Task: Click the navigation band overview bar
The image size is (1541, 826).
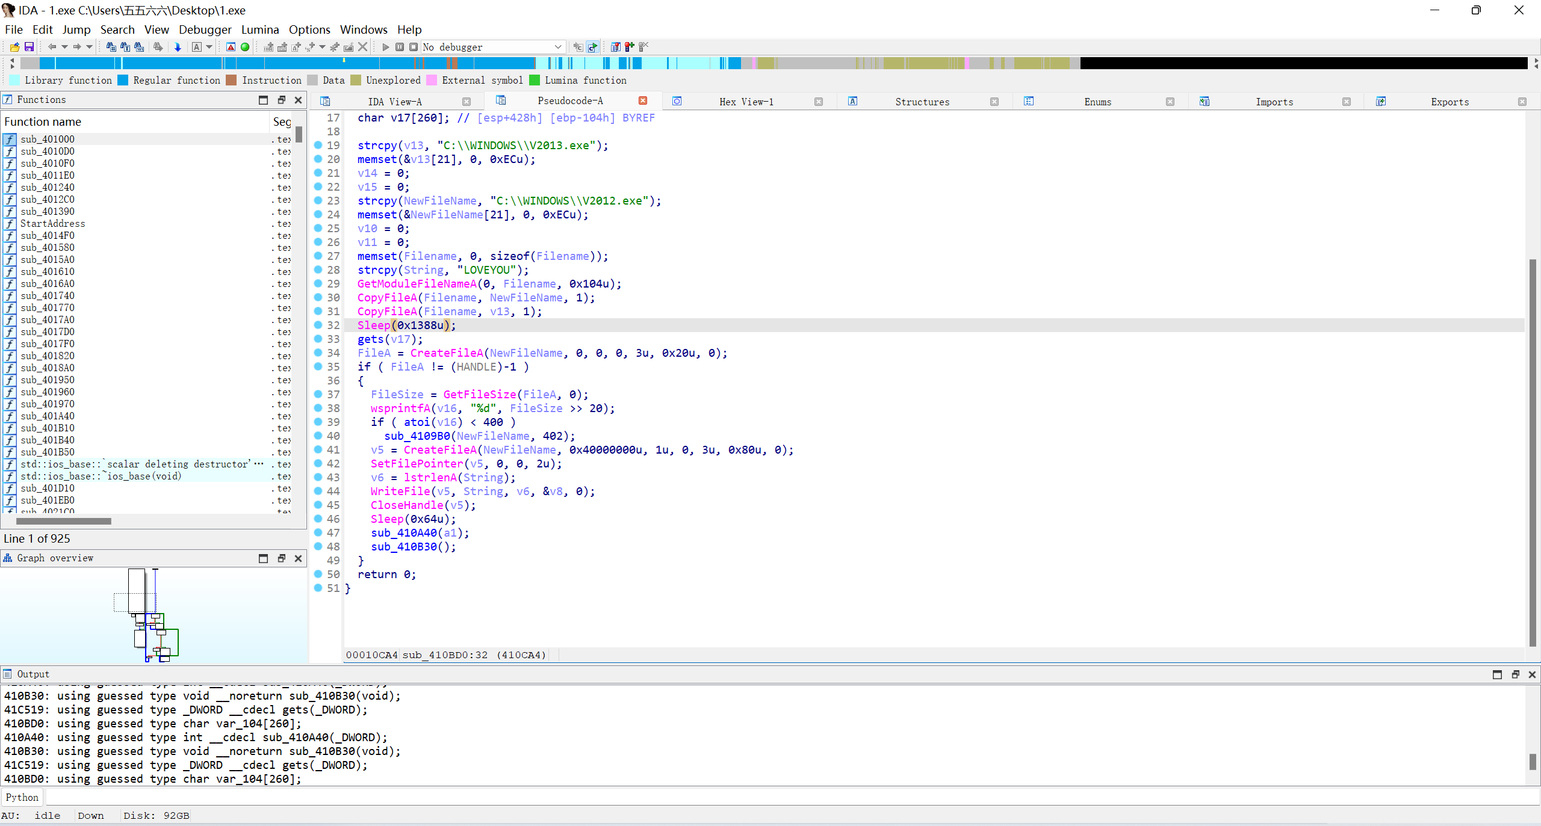Action: tap(602, 63)
